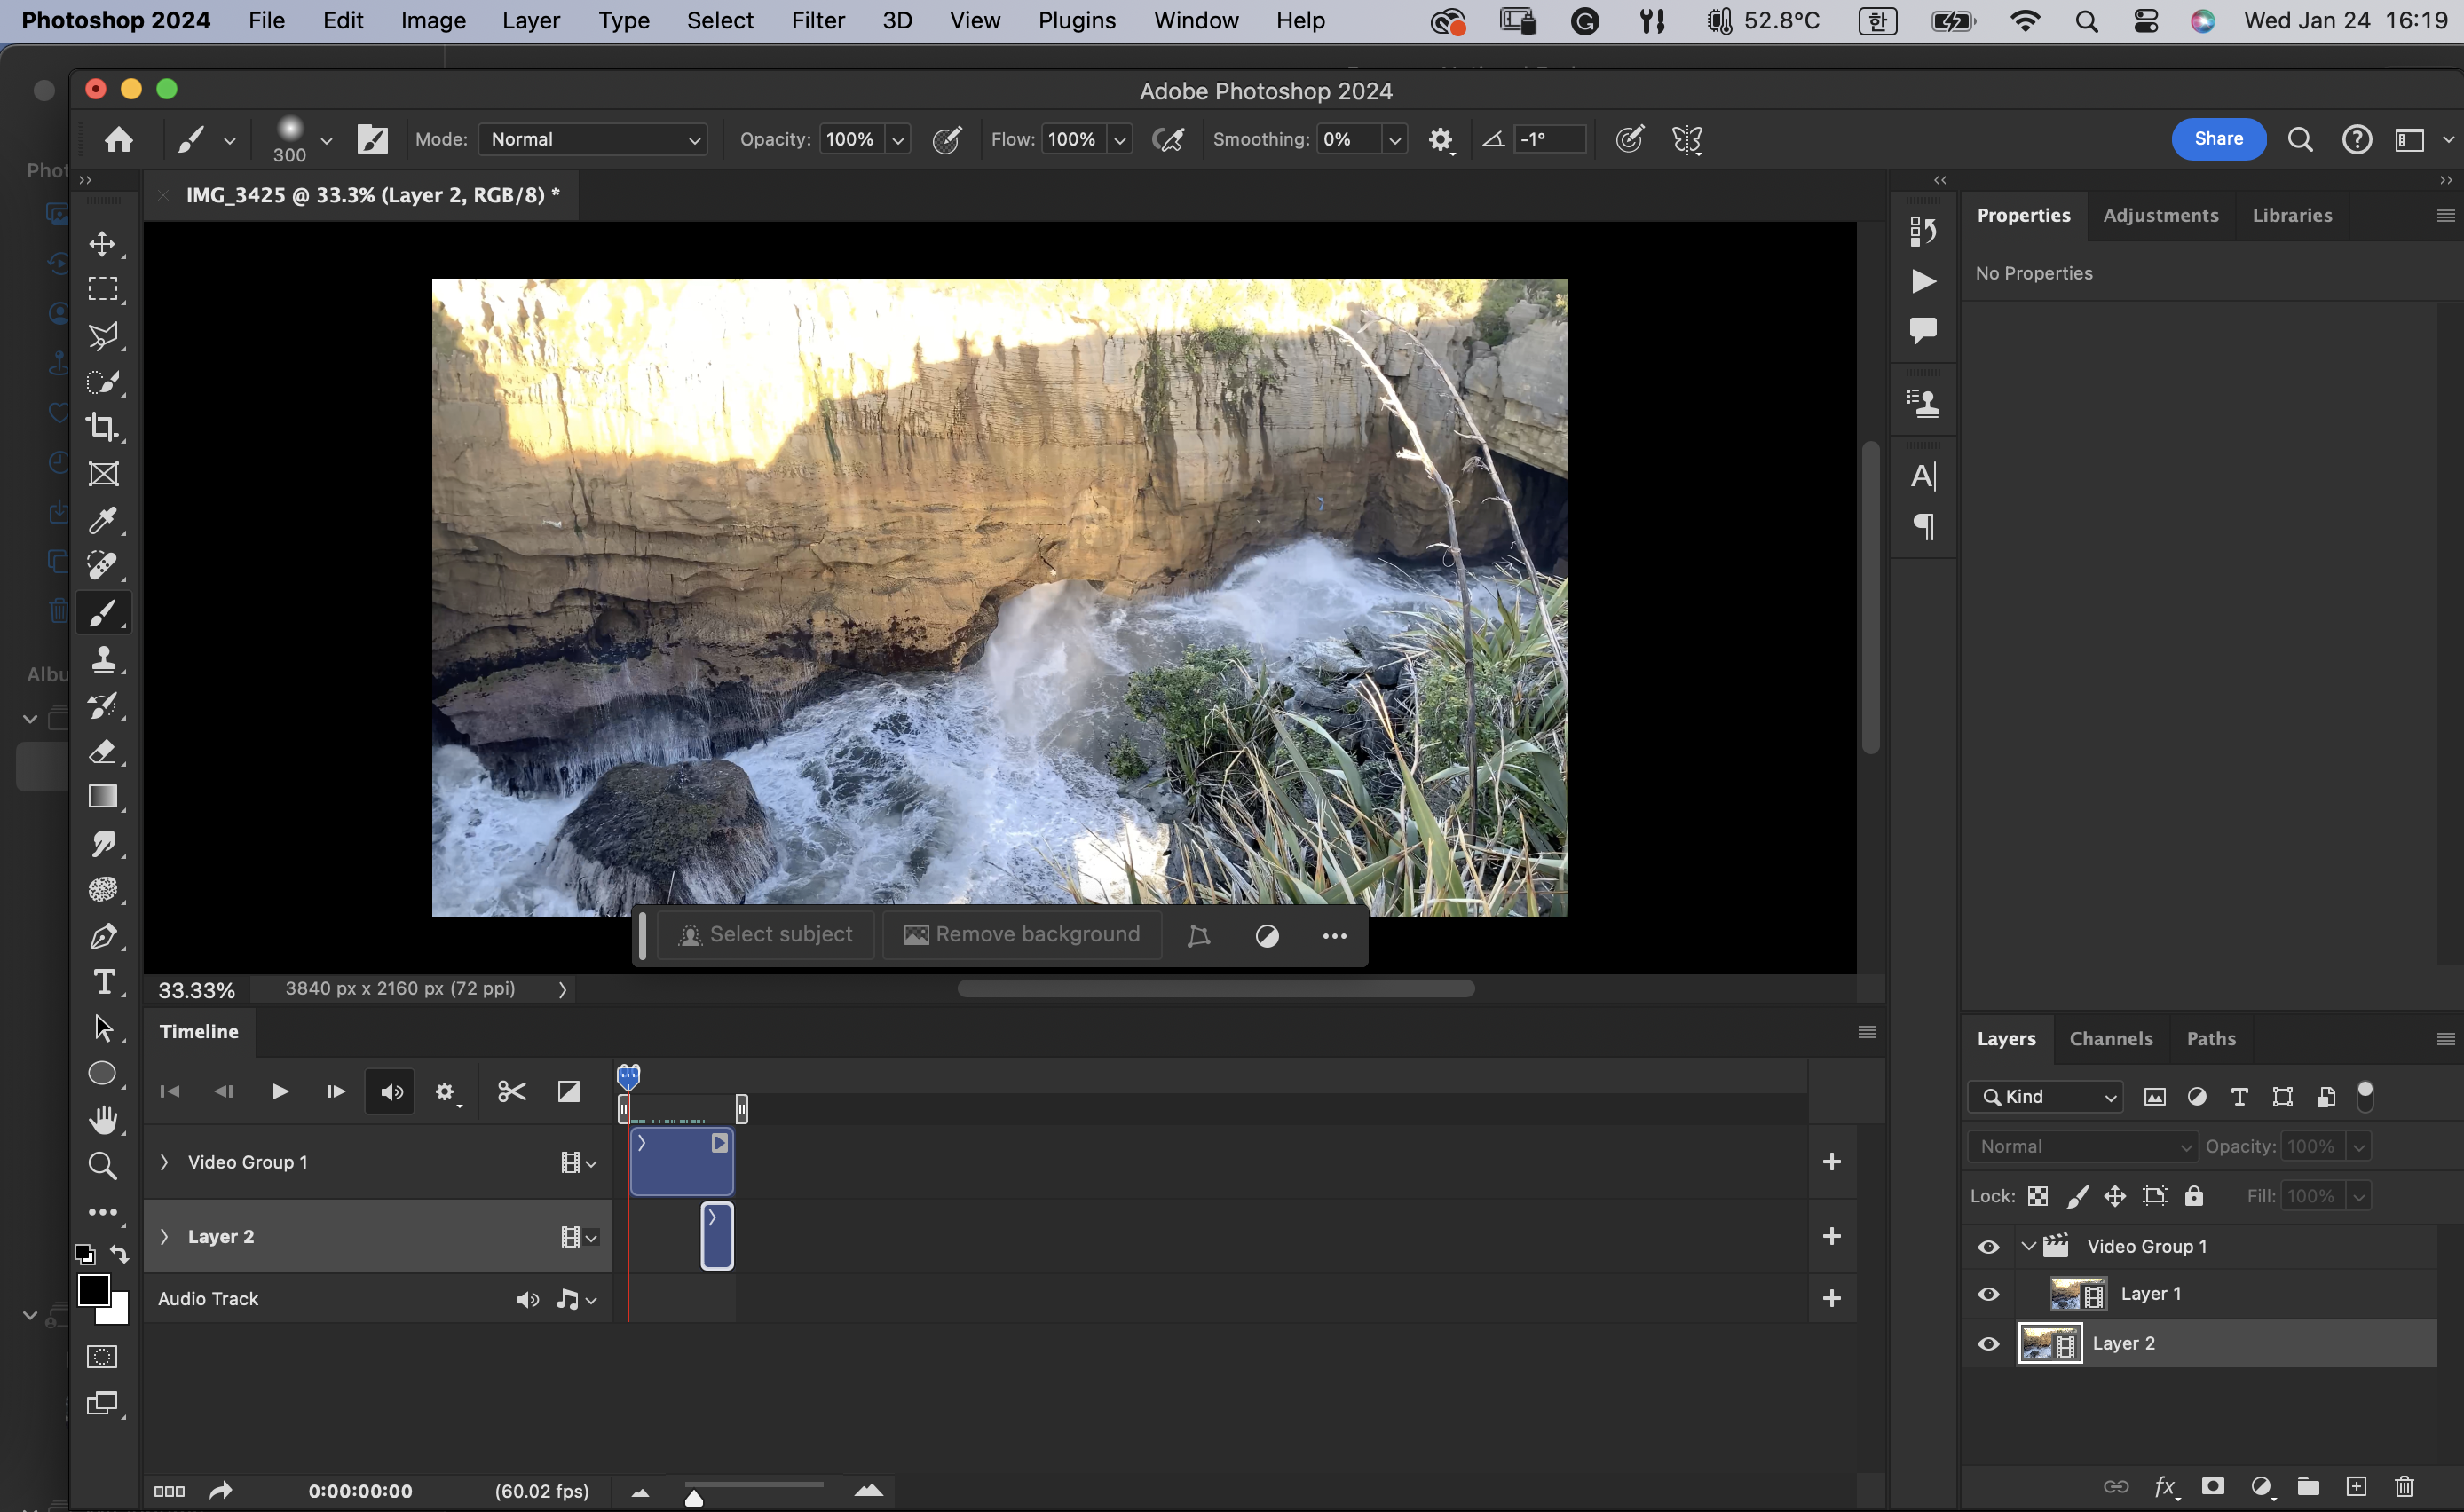This screenshot has width=2464, height=1512.
Task: Select the Eraser tool
Action: coord(102,751)
